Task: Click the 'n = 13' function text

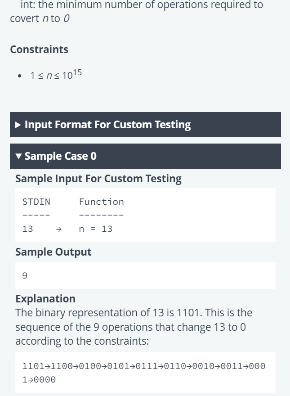Action: [96, 229]
